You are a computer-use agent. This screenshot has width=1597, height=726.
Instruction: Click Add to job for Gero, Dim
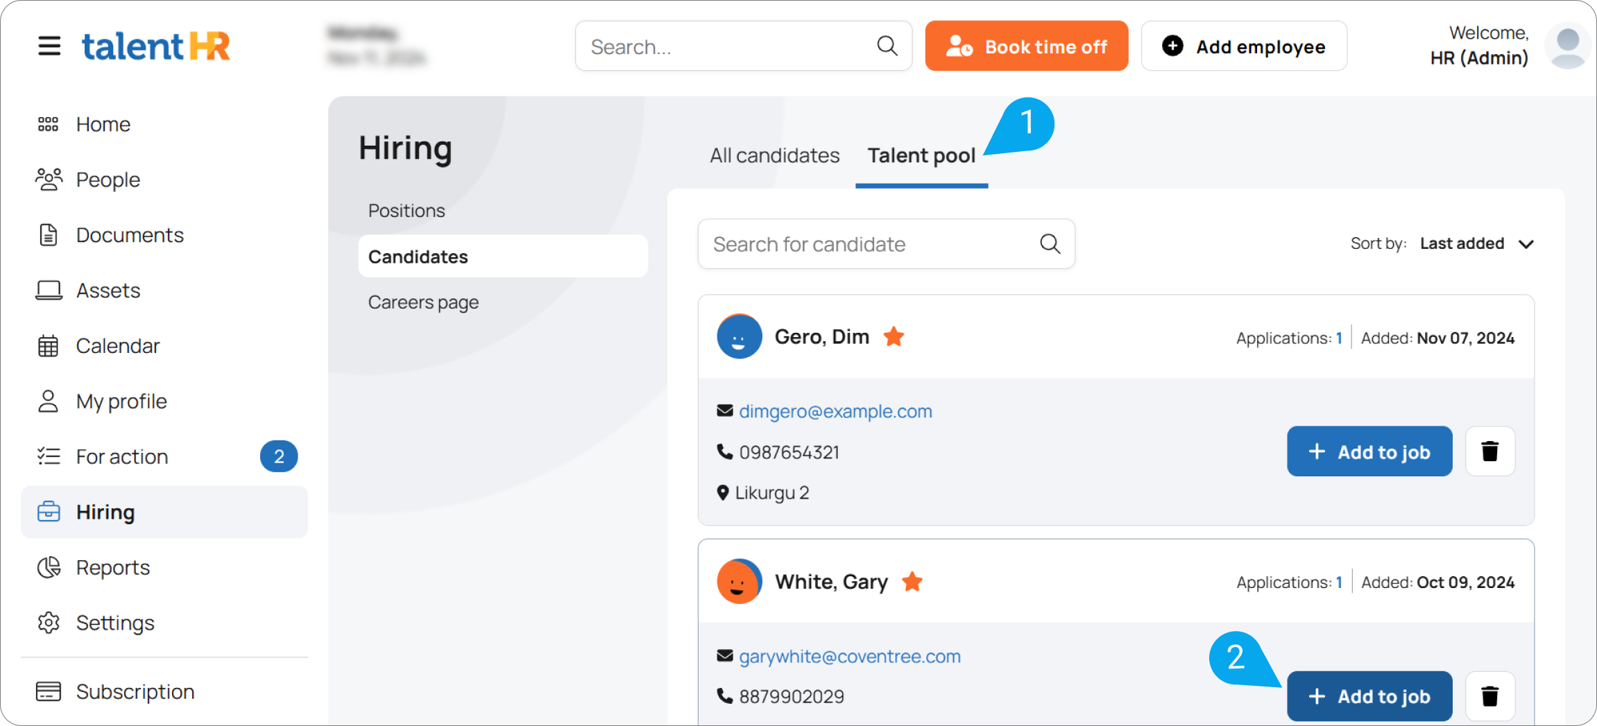[1369, 451]
